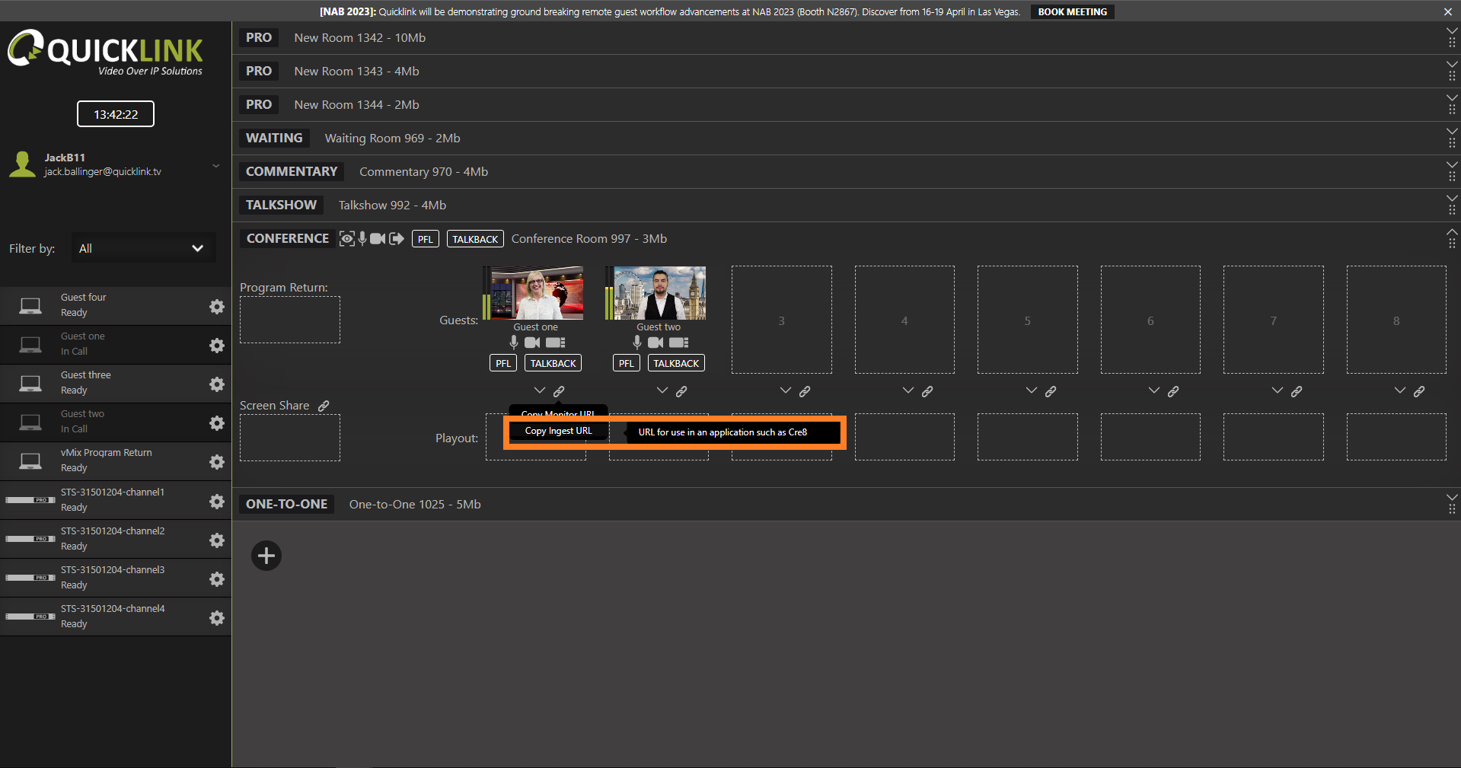Image resolution: width=1461 pixels, height=768 pixels.
Task: Click the empty Program Return slot
Action: [290, 320]
